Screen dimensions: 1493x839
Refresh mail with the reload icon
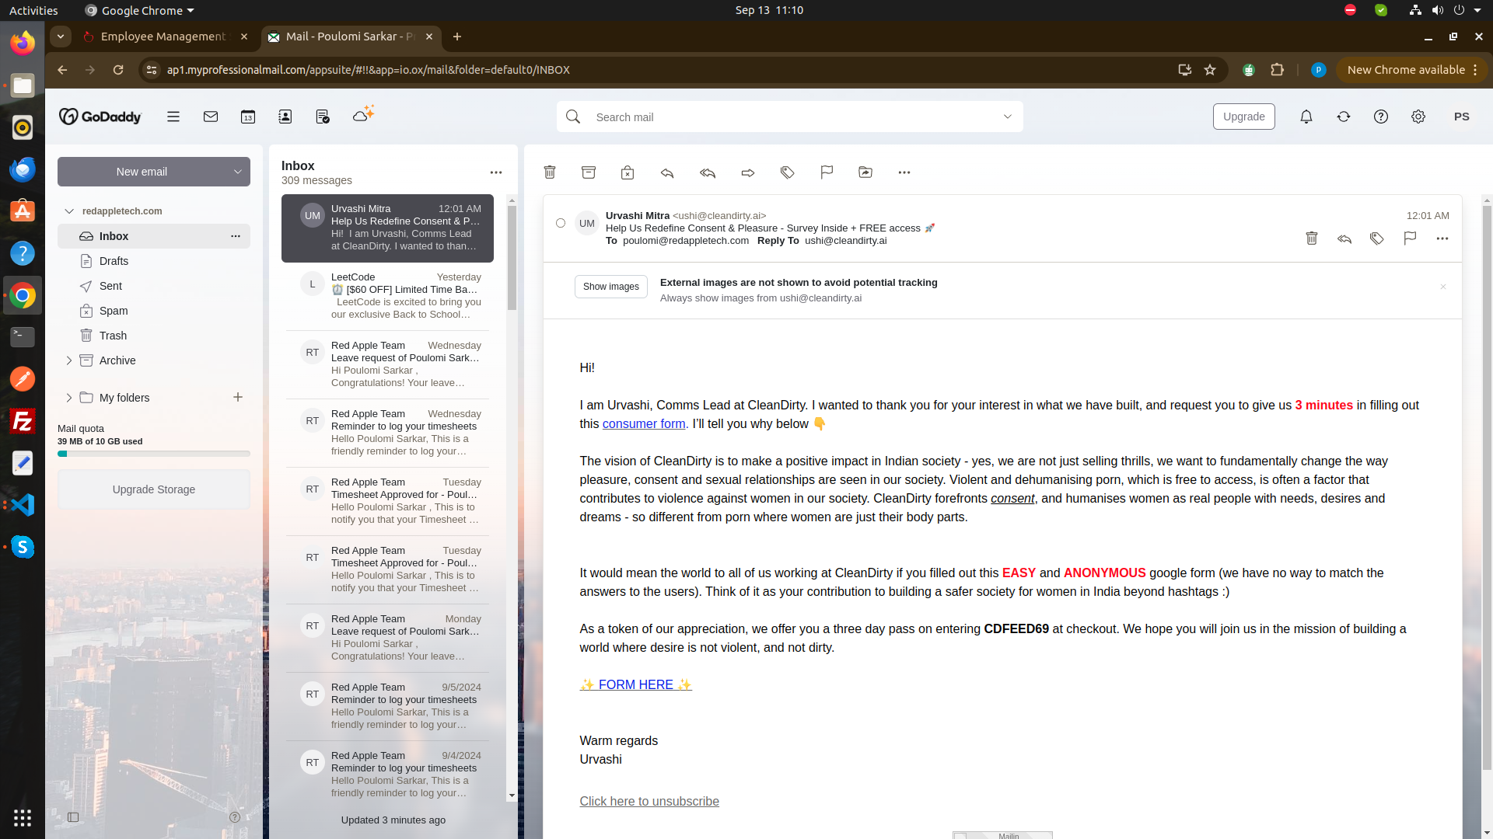coord(1344,117)
